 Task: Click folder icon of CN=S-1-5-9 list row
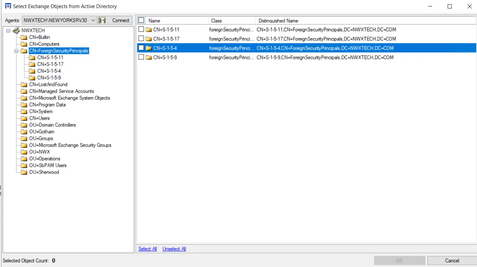click(148, 57)
